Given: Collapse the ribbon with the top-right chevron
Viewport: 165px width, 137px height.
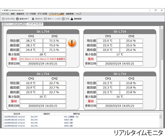Looking at the screenshot, I should (163, 14).
